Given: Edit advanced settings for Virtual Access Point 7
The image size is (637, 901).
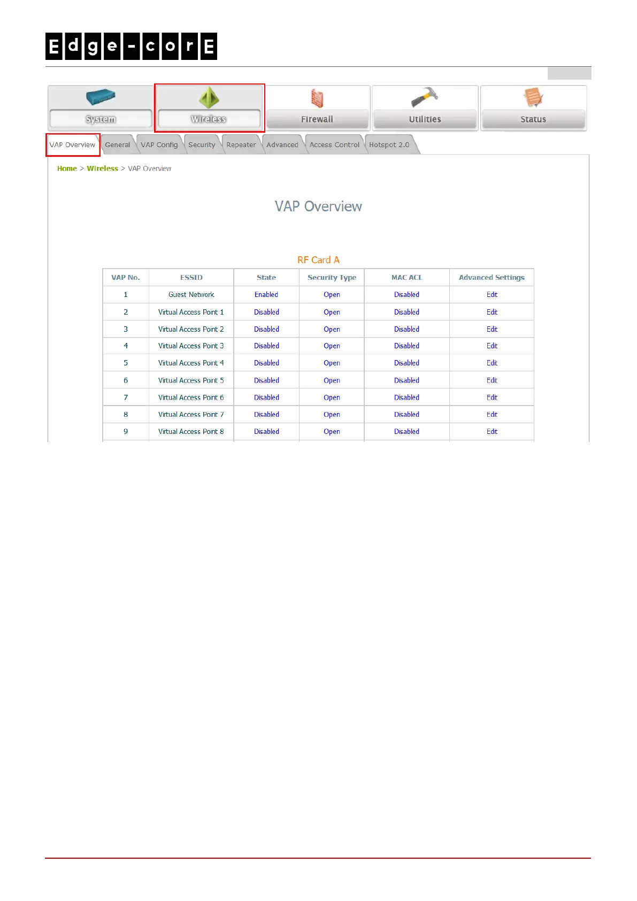Looking at the screenshot, I should pos(492,415).
